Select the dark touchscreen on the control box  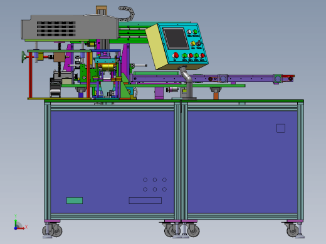coord(176,38)
